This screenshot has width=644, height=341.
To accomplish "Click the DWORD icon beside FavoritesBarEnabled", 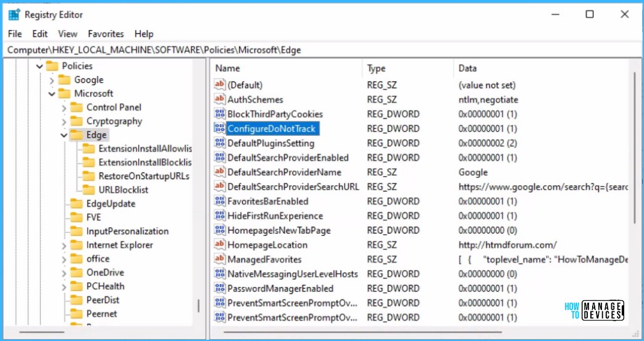I will point(220,201).
